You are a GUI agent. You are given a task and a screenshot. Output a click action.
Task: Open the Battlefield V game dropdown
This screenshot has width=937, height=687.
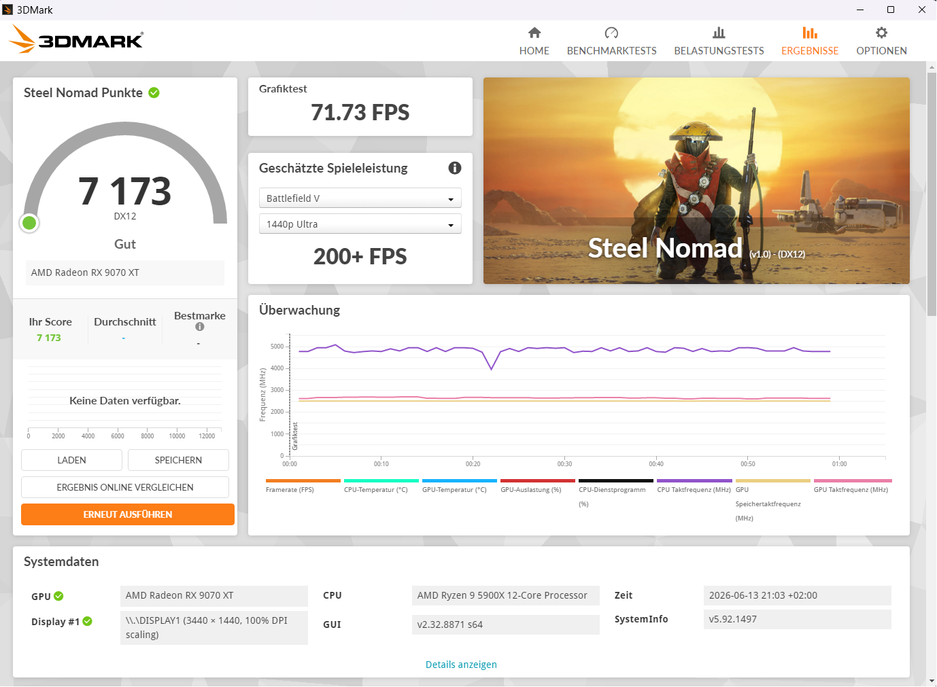coord(360,198)
